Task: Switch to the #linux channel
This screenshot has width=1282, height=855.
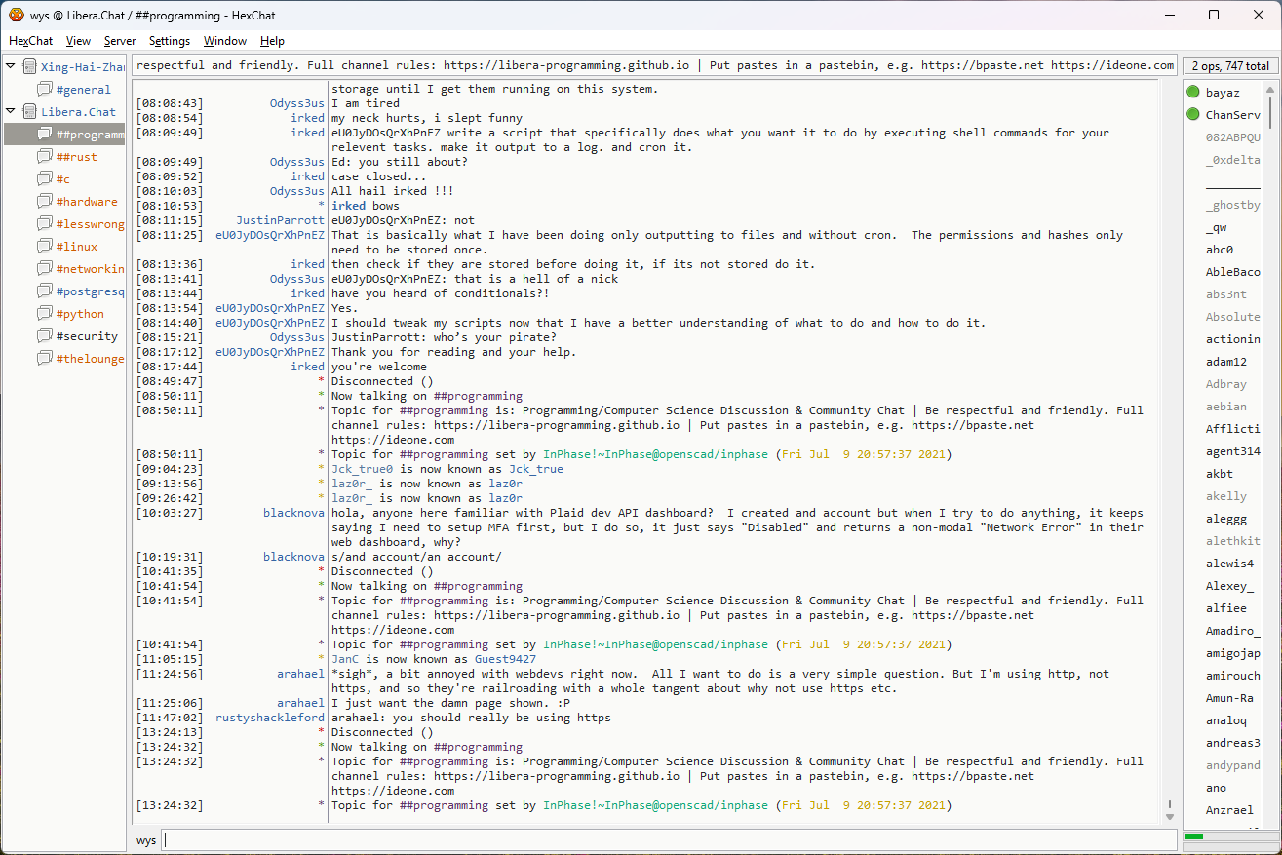Action: [x=76, y=247]
